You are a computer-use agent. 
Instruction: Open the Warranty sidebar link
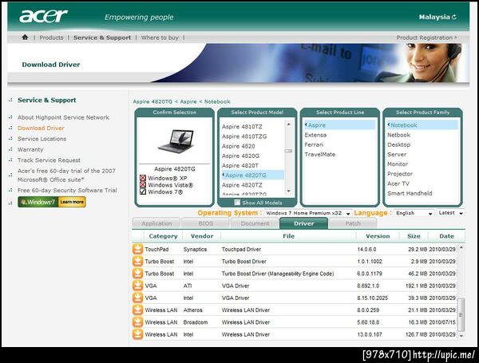tap(30, 149)
